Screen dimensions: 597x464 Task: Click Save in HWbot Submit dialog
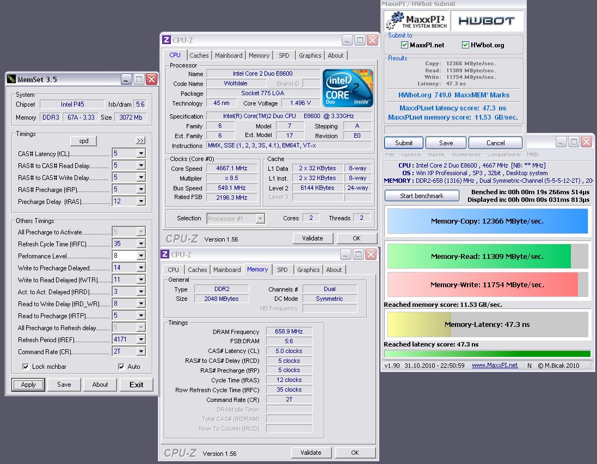446,143
